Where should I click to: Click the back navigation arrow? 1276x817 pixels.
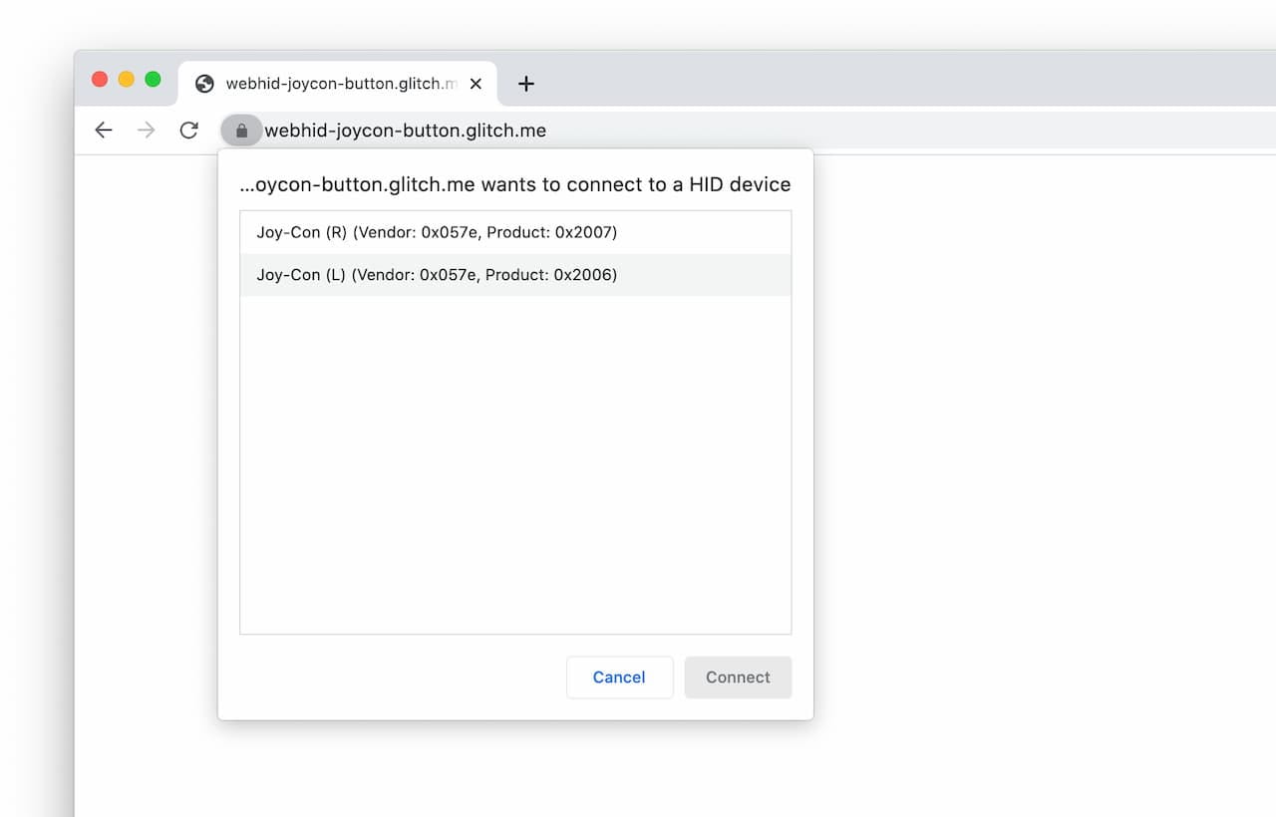104,130
